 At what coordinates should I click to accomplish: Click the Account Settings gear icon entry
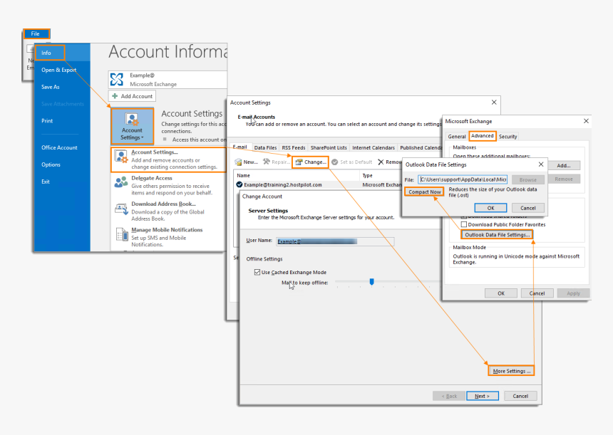tap(120, 159)
